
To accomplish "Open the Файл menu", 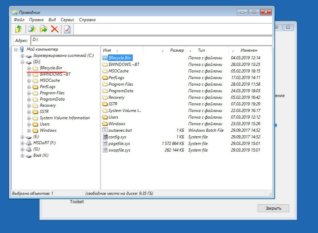I will [x=19, y=20].
